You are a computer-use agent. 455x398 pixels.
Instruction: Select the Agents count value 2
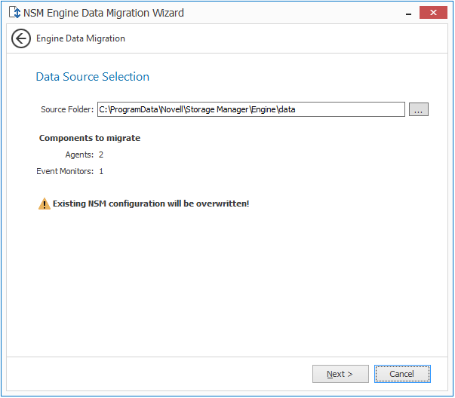coord(101,155)
